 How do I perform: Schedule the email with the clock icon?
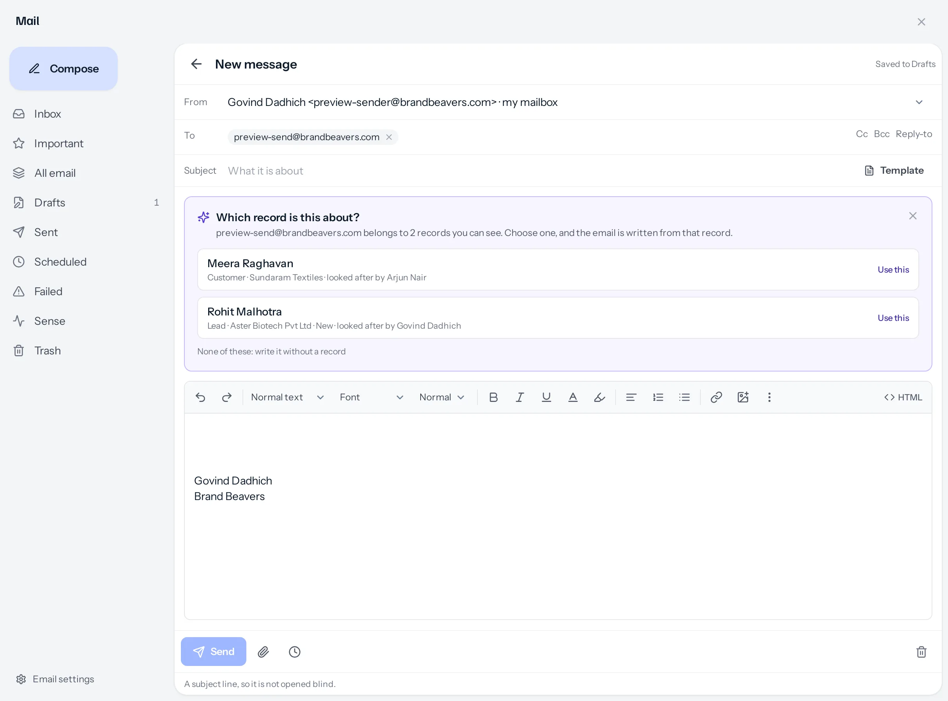[x=294, y=652]
